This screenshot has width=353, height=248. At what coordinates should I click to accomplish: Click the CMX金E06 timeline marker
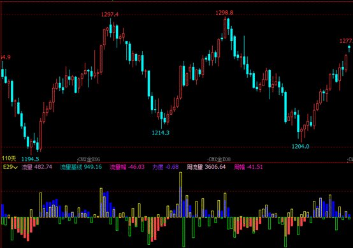[89, 159]
